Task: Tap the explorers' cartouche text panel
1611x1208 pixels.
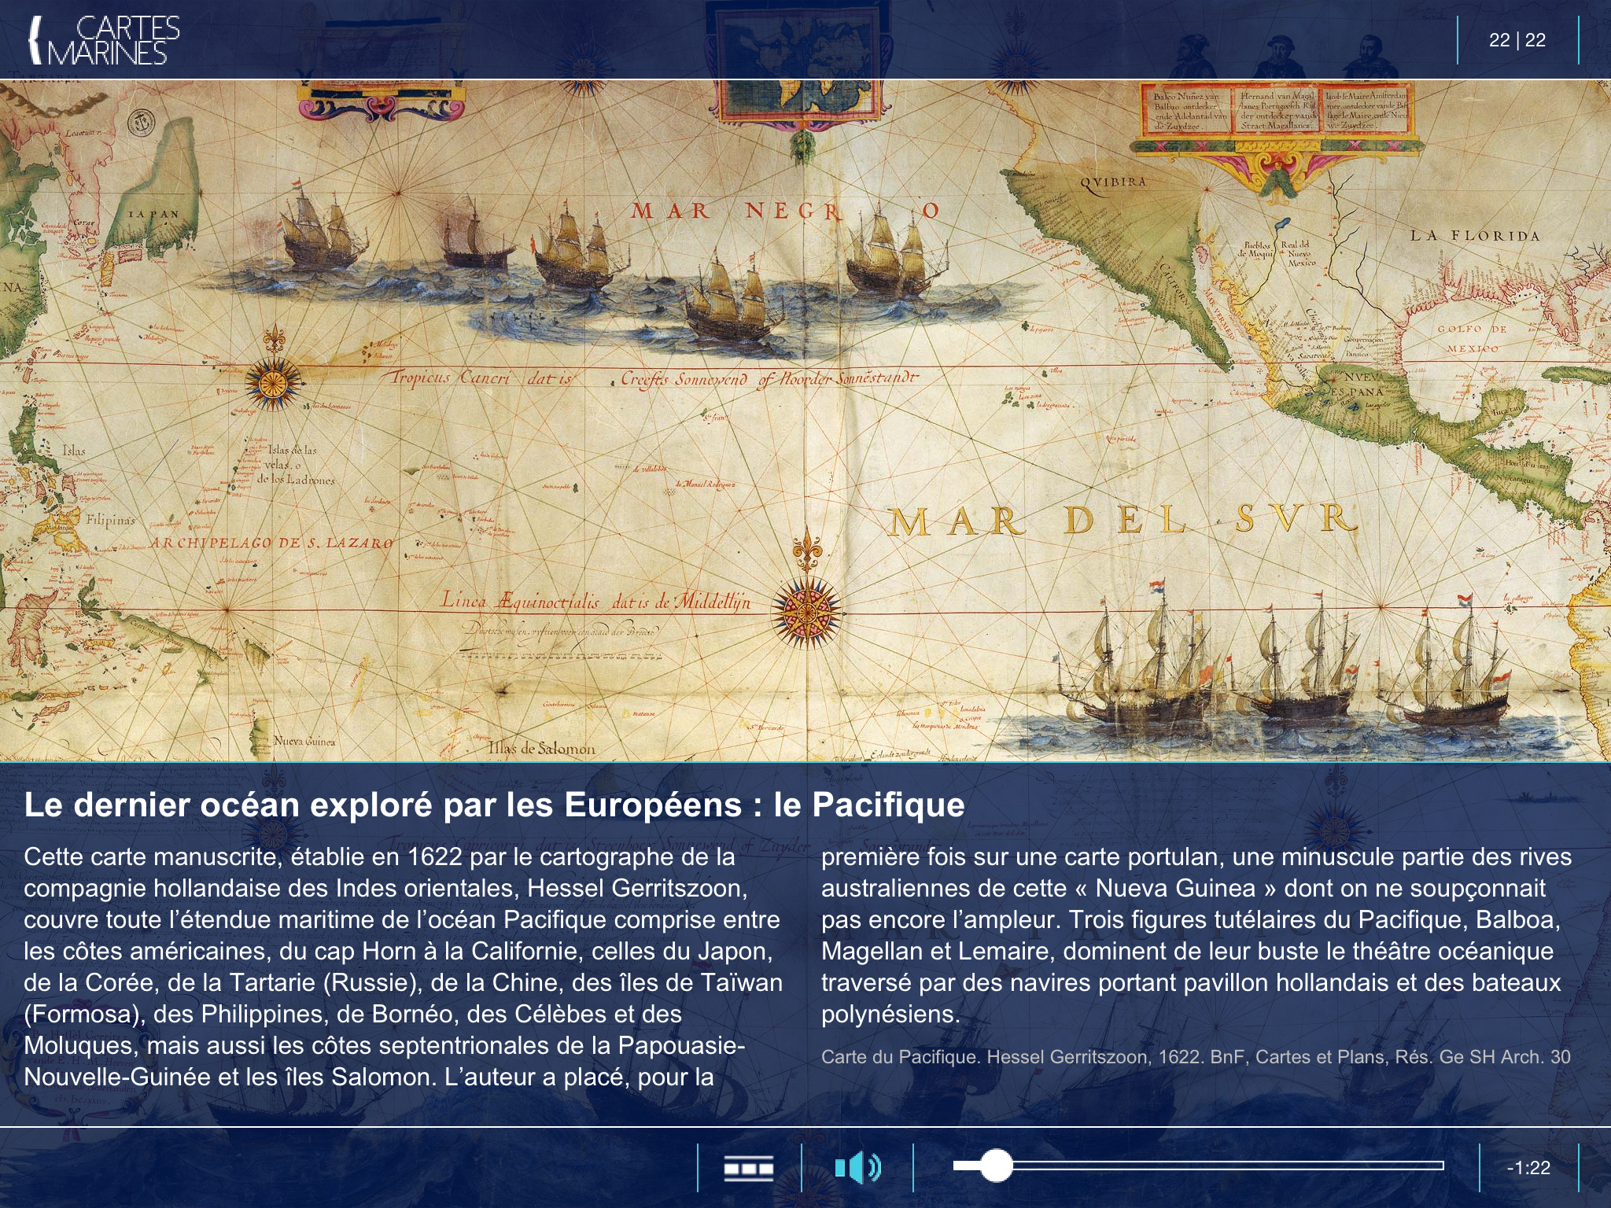Action: 1278,112
